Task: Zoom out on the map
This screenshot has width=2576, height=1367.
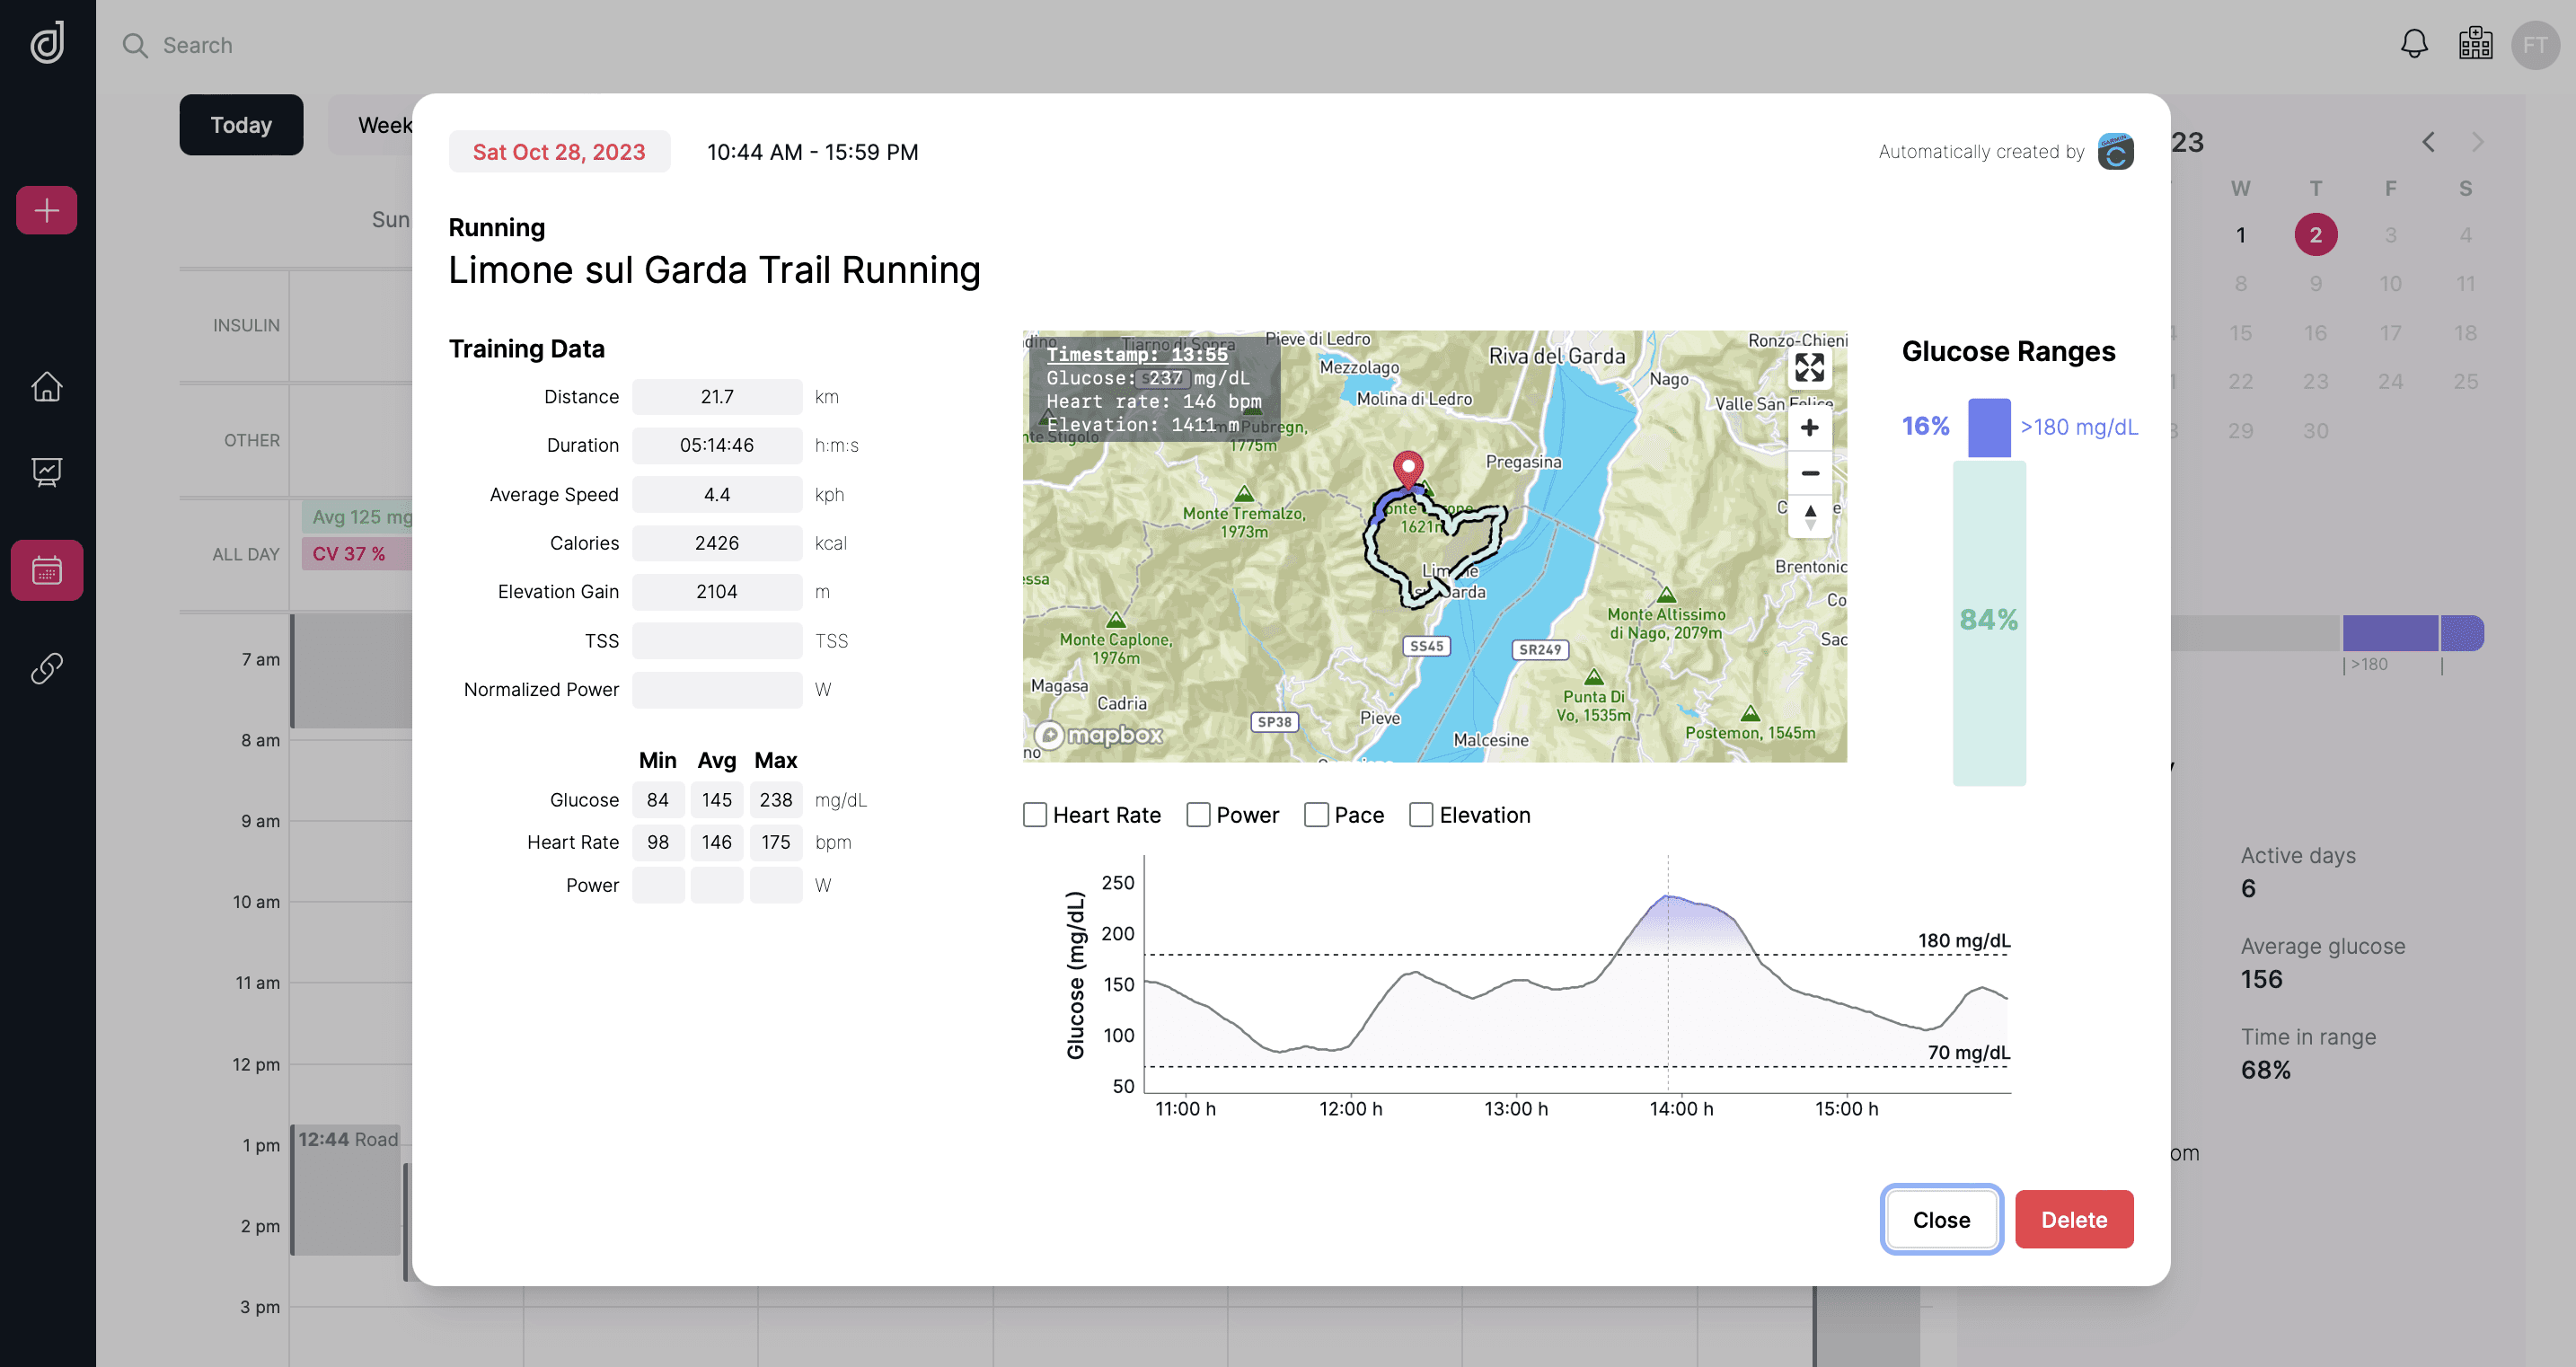Action: coord(1809,473)
